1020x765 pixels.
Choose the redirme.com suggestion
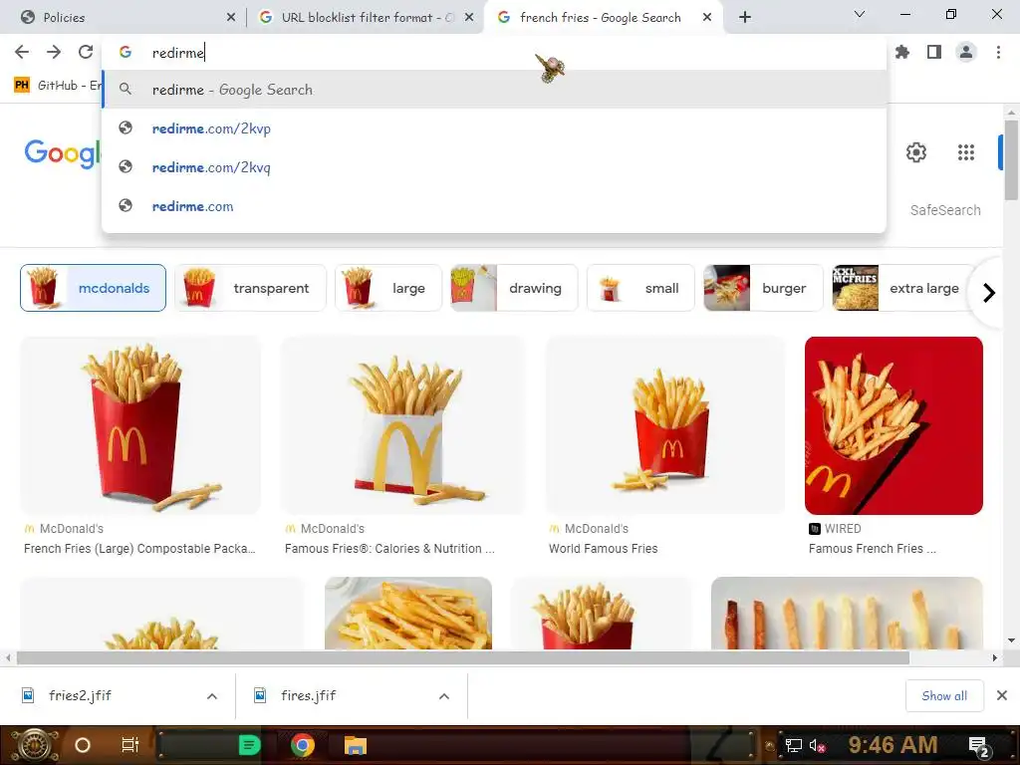click(494, 206)
